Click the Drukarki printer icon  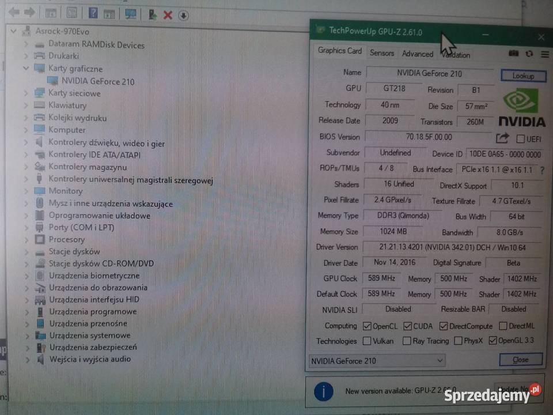point(39,56)
